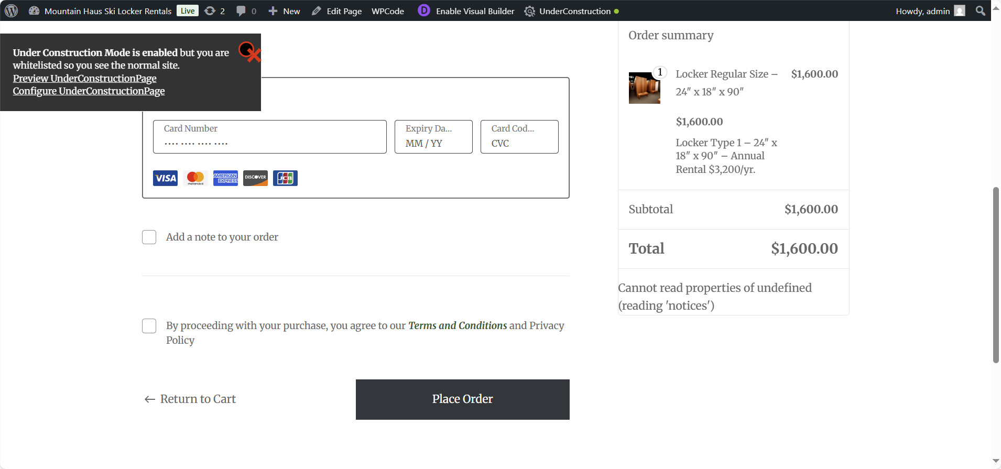Image resolution: width=1001 pixels, height=469 pixels.
Task: Tick the Add a note to your order checkbox
Action: point(149,237)
